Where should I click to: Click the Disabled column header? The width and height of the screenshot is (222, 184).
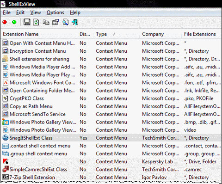[85, 34]
